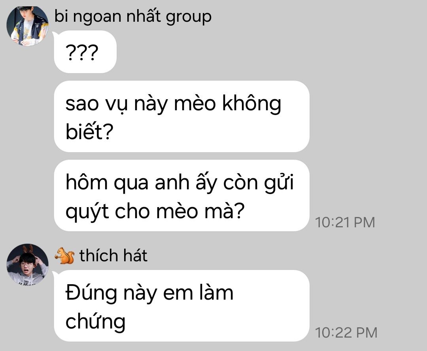Click the word "không" in the second bubble
The width and height of the screenshot is (427, 351).
pyautogui.click(x=251, y=104)
